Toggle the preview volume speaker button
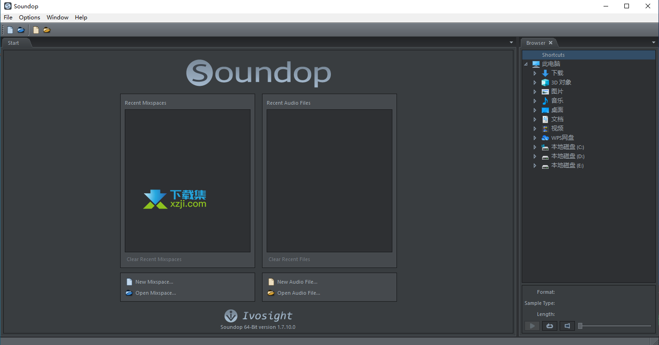 (567, 326)
